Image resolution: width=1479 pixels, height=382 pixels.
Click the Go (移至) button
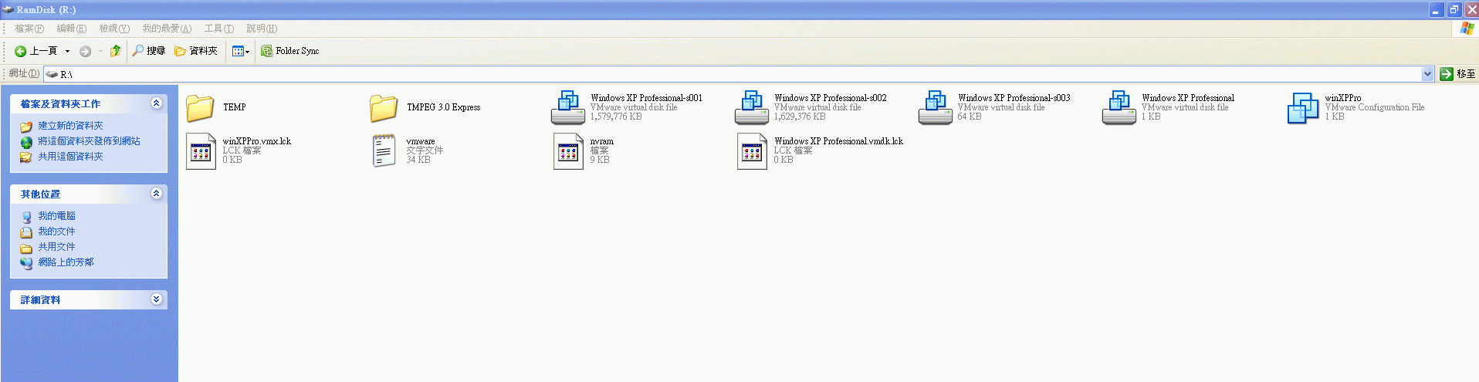click(1457, 74)
